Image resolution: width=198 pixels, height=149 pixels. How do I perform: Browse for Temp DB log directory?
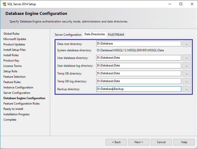[186, 81]
